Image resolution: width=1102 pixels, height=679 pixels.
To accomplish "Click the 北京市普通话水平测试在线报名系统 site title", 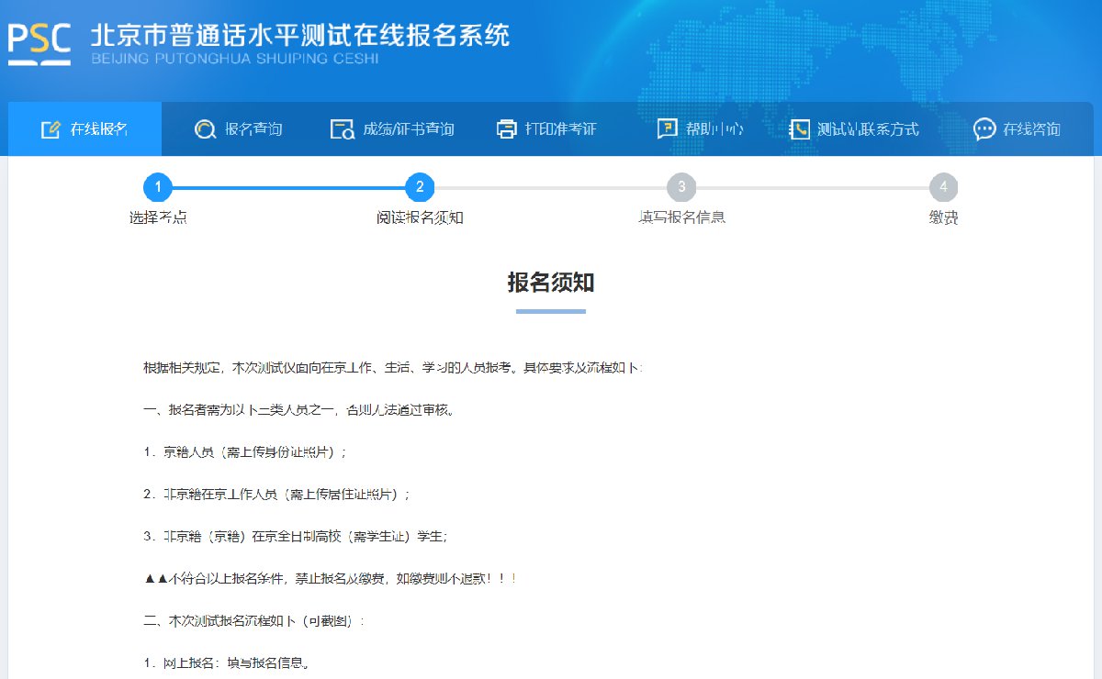I will (x=299, y=35).
